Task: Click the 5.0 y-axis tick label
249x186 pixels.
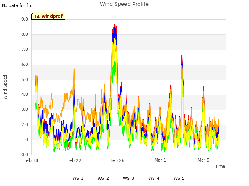Action: point(25,79)
